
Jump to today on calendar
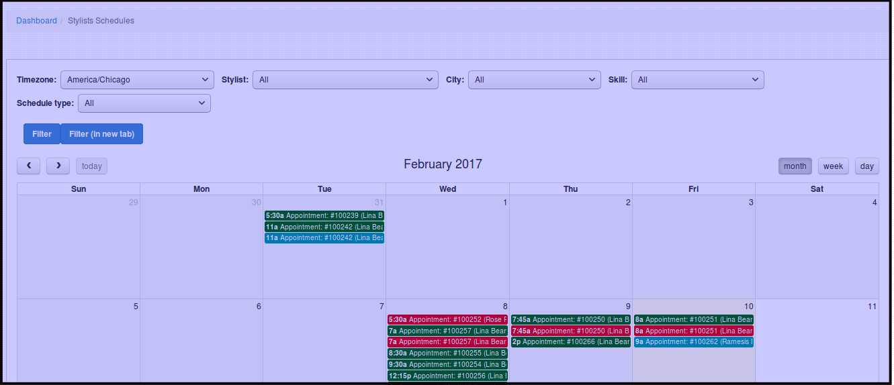pos(91,166)
